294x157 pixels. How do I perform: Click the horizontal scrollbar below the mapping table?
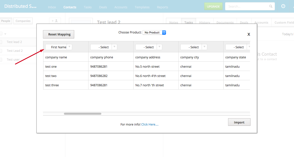tap(82, 113)
